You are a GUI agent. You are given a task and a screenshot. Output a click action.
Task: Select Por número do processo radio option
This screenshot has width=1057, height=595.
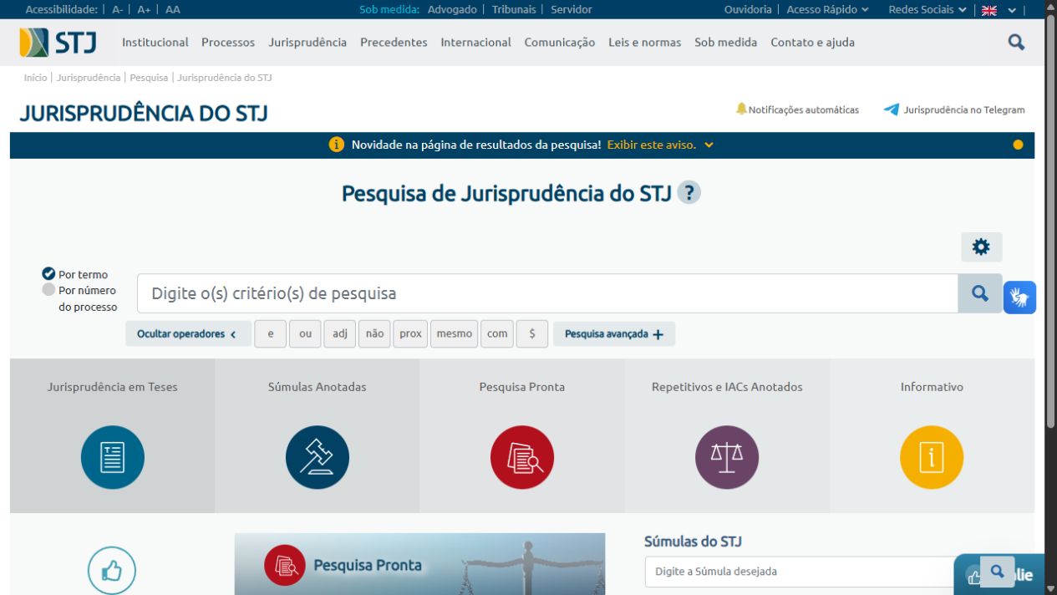click(x=48, y=290)
